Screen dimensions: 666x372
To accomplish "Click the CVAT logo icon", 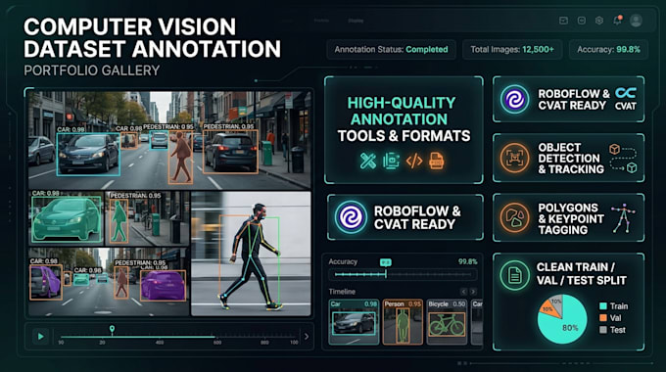I will tap(626, 99).
